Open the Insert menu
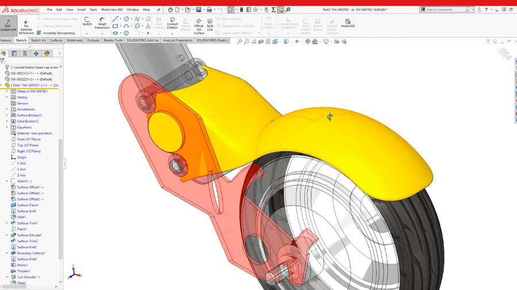Image resolution: width=517 pixels, height=290 pixels. tap(81, 10)
